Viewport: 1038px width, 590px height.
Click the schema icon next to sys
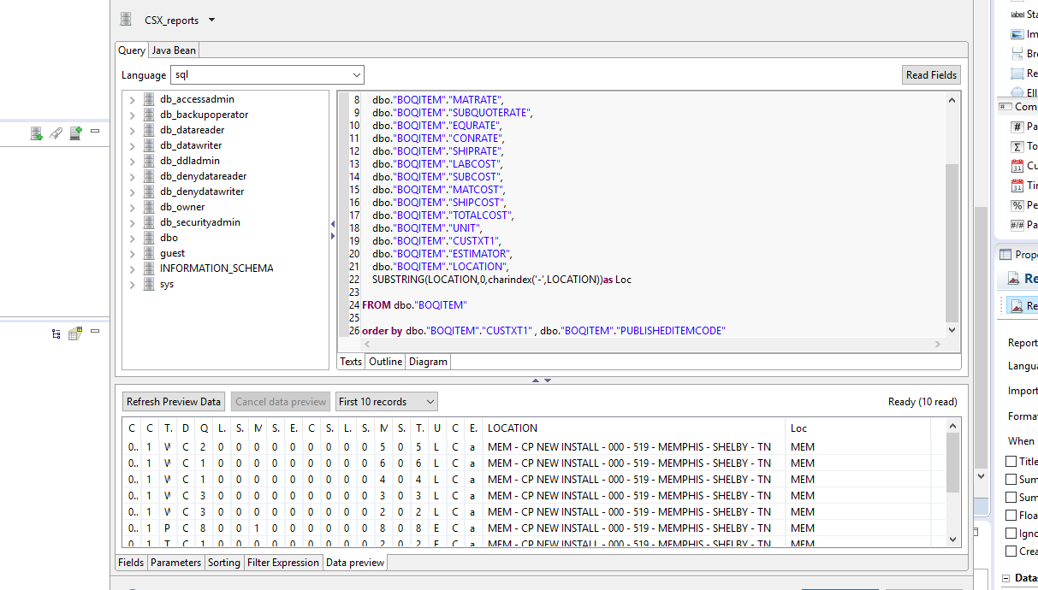tap(149, 284)
